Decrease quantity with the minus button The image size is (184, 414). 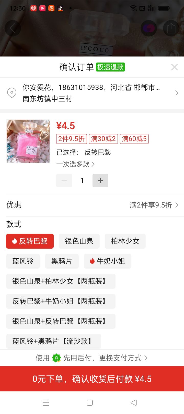[64, 181]
